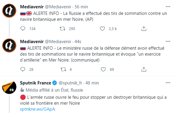Click the Sputnik France profile avatar
This screenshot has height=113, width=175.
click(9, 87)
